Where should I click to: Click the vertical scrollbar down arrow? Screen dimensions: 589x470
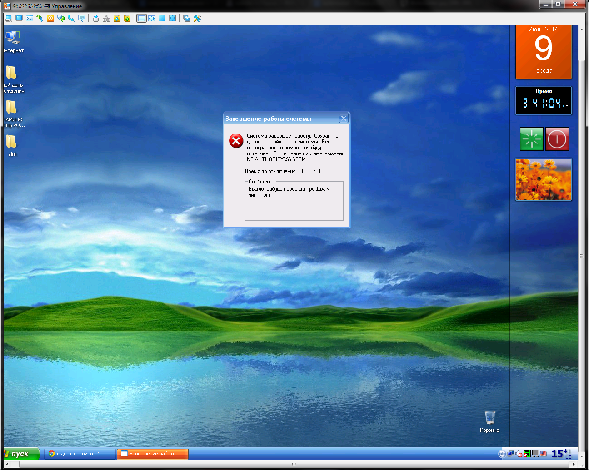[x=582, y=456]
